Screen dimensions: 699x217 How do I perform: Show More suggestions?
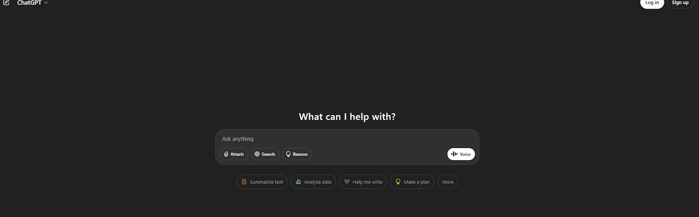[x=448, y=182]
